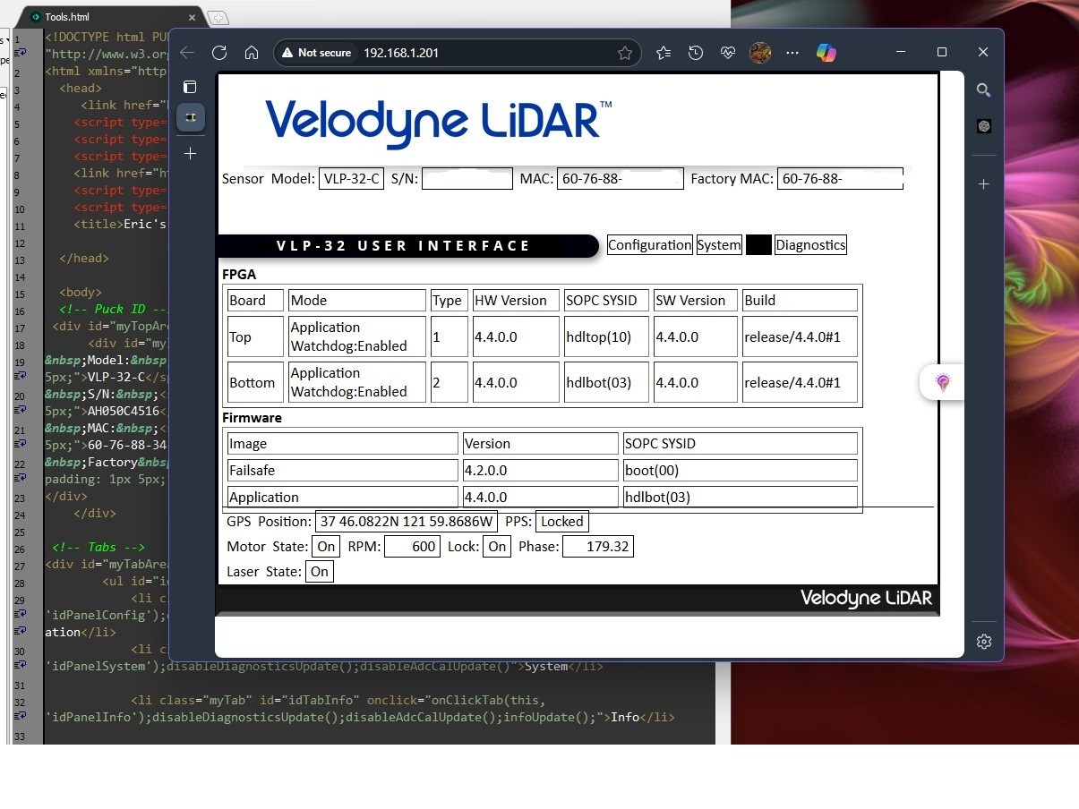Launch Copilot from browser toolbar

click(x=826, y=53)
